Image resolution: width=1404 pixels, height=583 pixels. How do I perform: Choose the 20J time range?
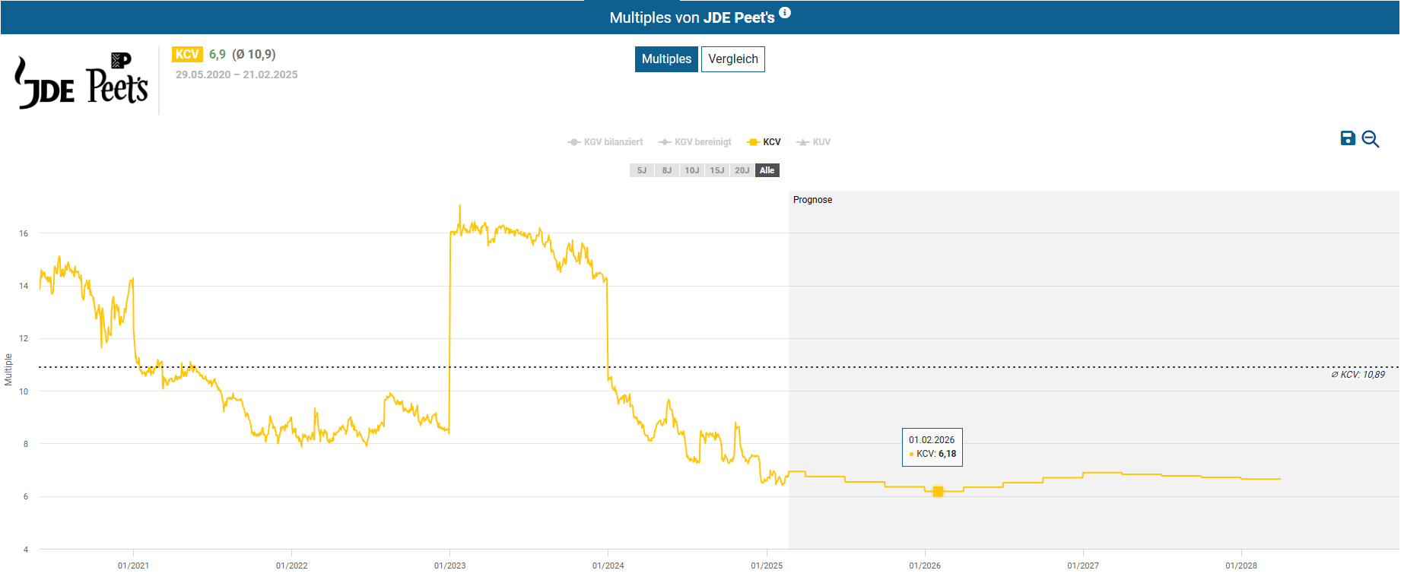click(x=742, y=170)
